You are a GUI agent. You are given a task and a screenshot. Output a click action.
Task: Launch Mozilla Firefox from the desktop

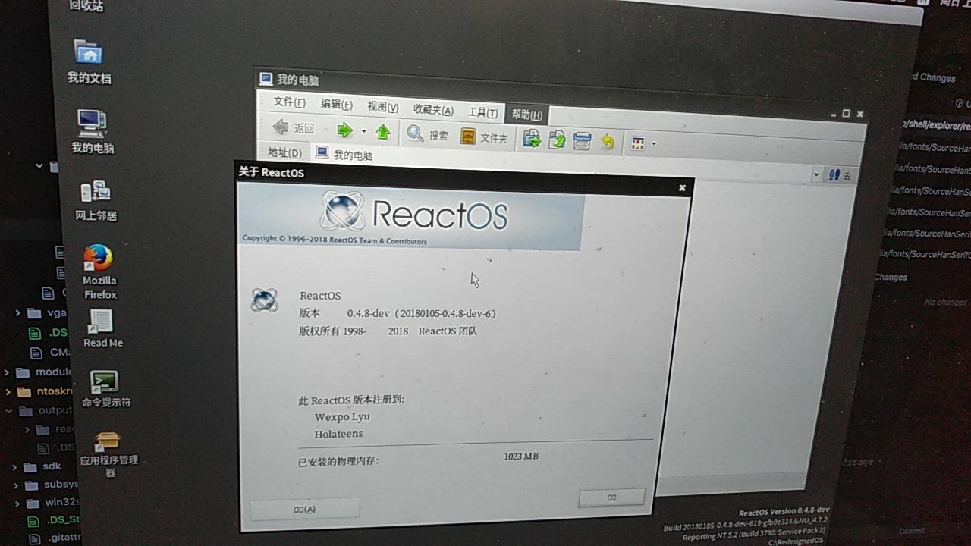click(x=99, y=272)
